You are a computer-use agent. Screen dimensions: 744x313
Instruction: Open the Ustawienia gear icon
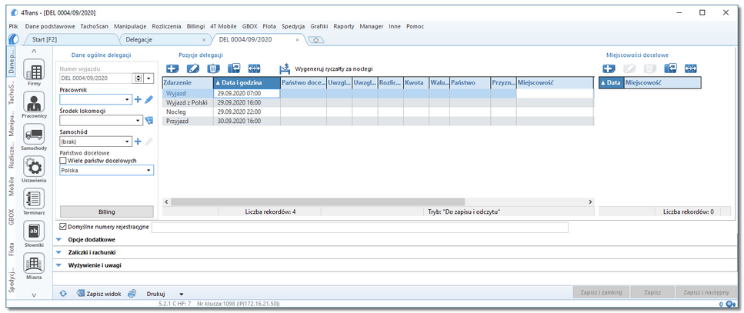click(x=34, y=168)
